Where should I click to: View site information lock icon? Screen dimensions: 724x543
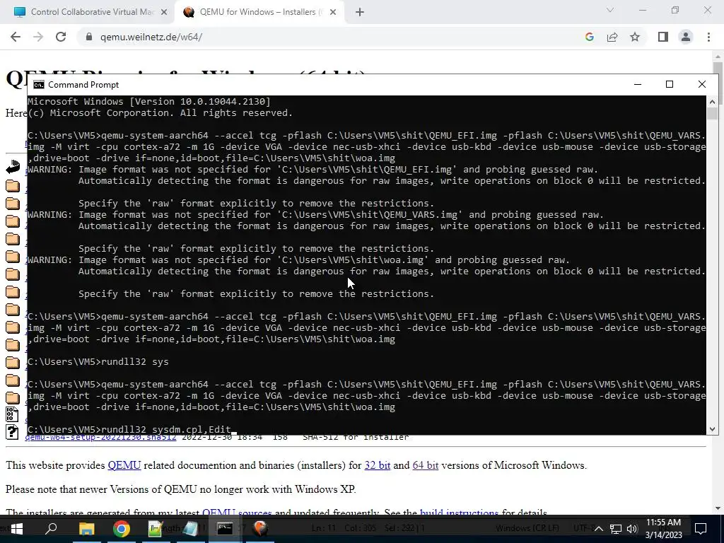point(89,37)
